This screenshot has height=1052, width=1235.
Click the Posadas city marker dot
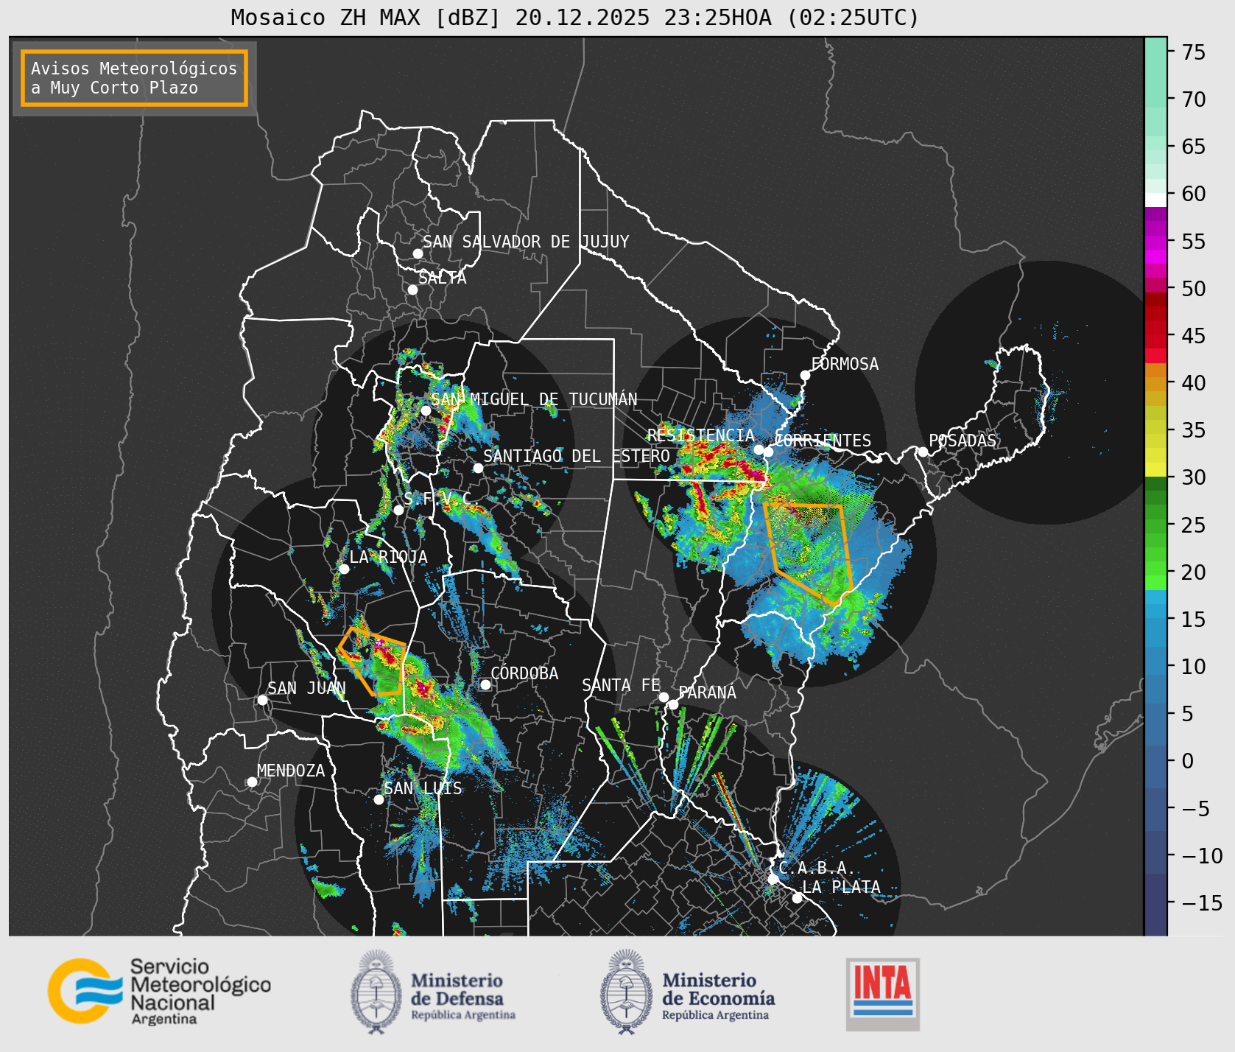923,452
